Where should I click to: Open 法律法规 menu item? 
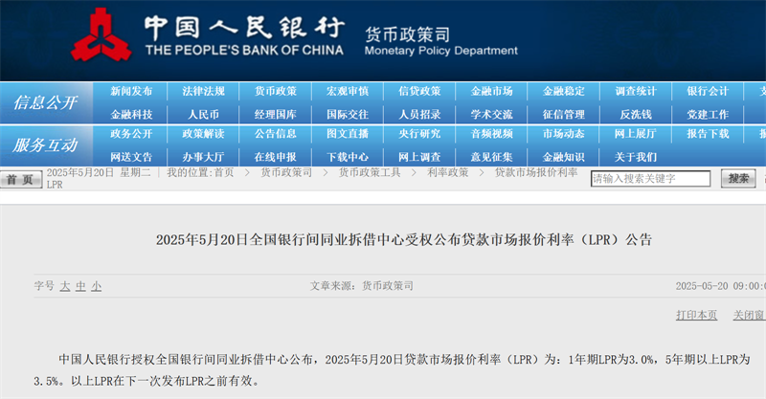coord(203,91)
